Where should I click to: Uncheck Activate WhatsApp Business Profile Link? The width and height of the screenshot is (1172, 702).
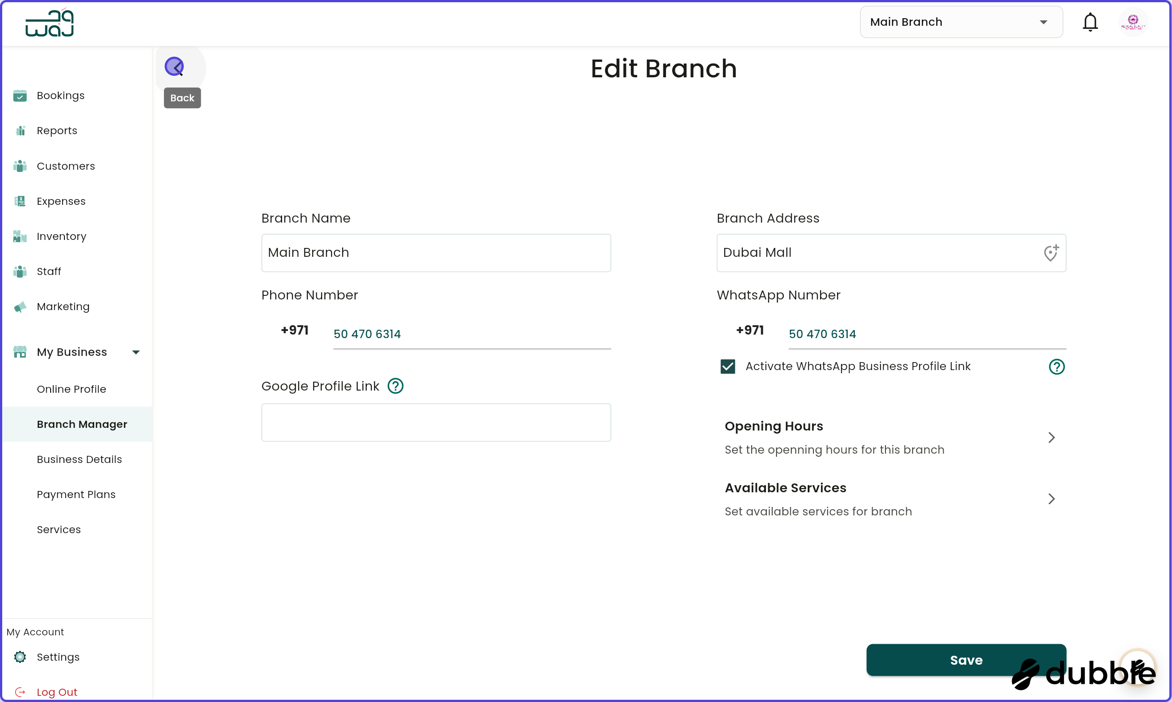(x=727, y=366)
